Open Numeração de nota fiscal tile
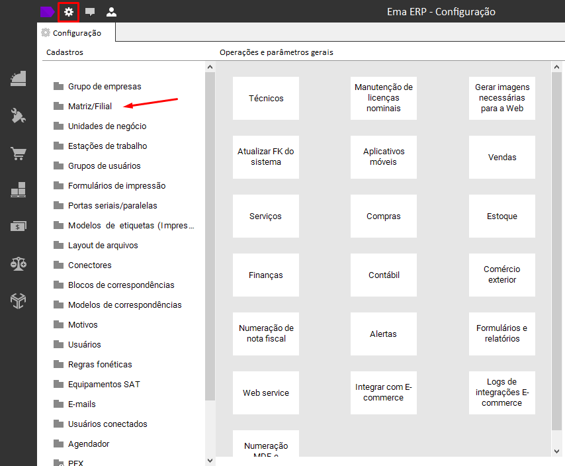 [266, 334]
